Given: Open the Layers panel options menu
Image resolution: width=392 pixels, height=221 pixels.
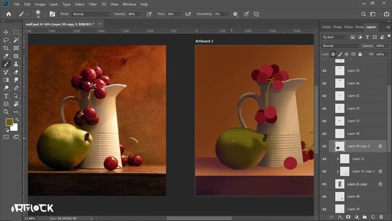Looking at the screenshot, I should [388, 27].
